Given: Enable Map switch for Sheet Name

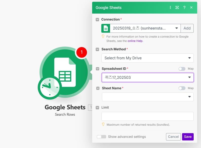Looking at the screenshot, I should click(182, 88).
